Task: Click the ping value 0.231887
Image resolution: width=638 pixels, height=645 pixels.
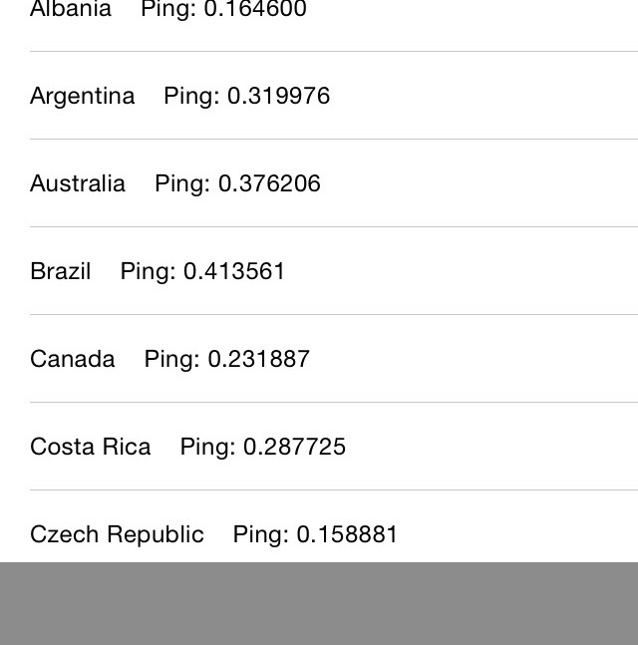Action: (258, 359)
